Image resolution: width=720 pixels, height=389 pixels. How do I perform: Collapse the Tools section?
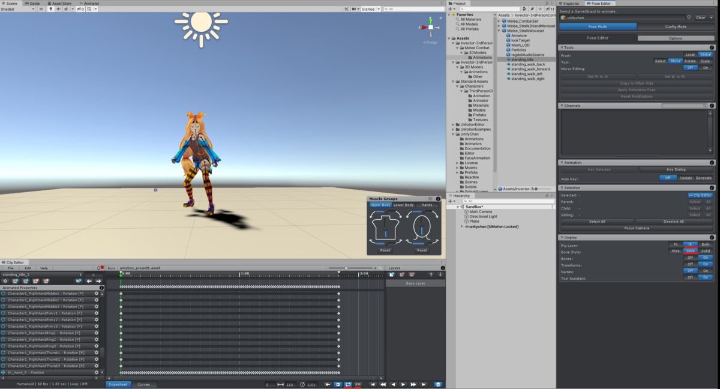pos(562,47)
